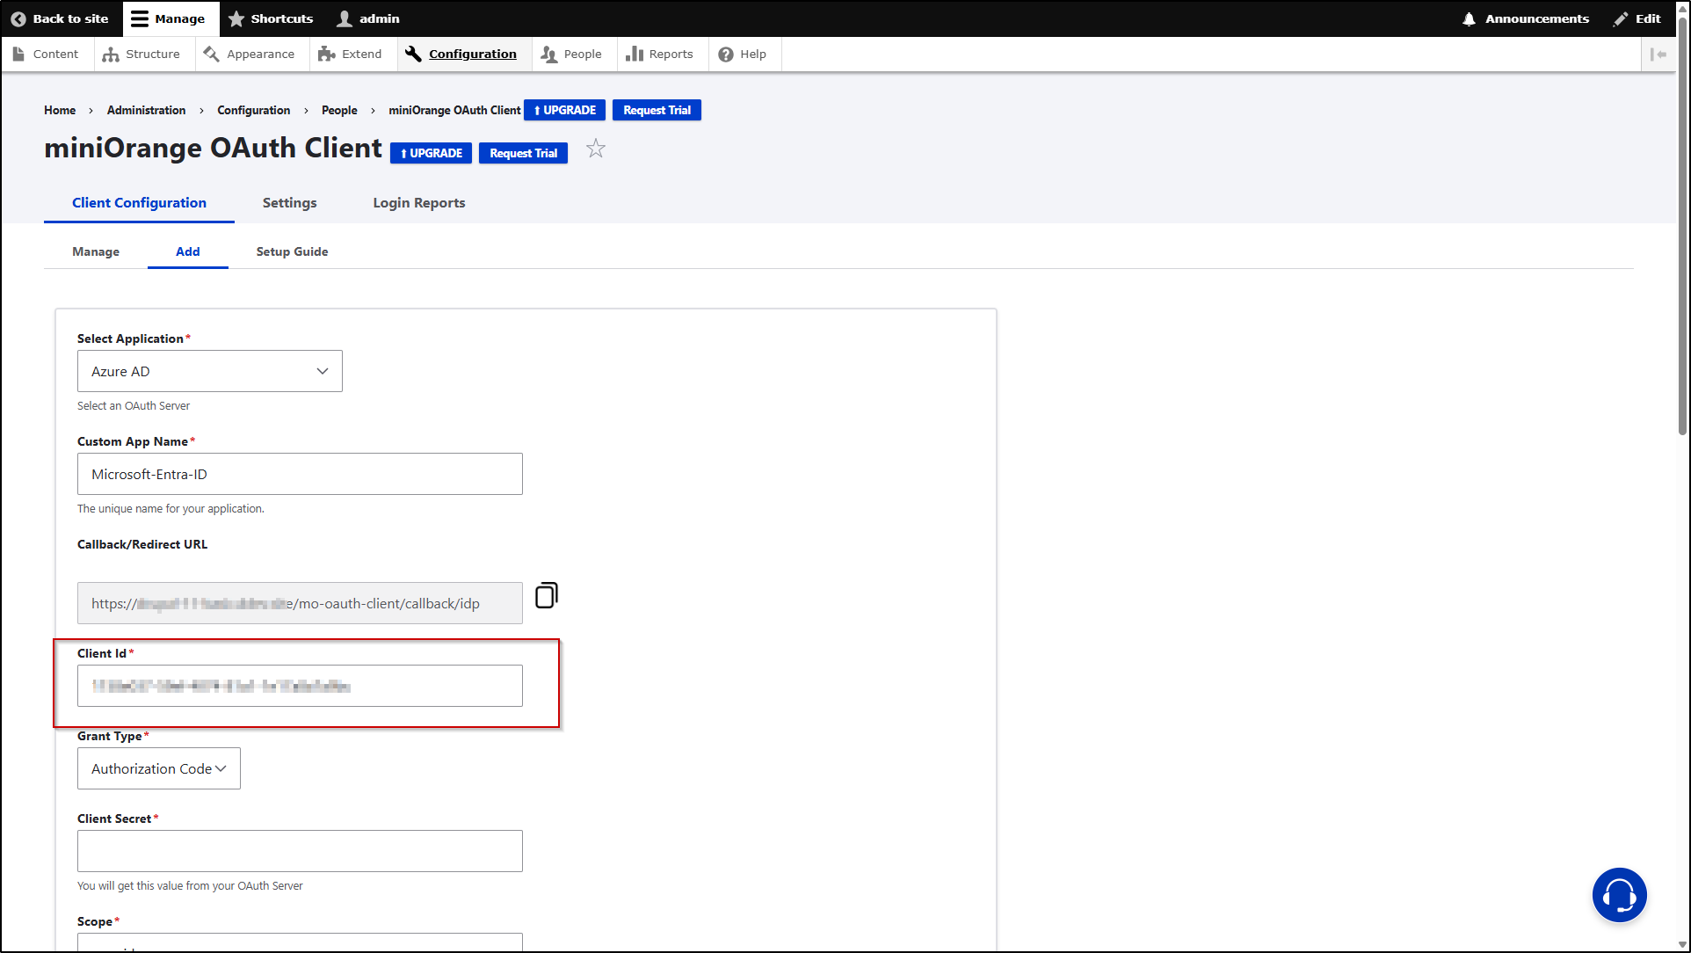Follow the Administration breadcrumb link
This screenshot has height=953, width=1691.
pyautogui.click(x=146, y=110)
